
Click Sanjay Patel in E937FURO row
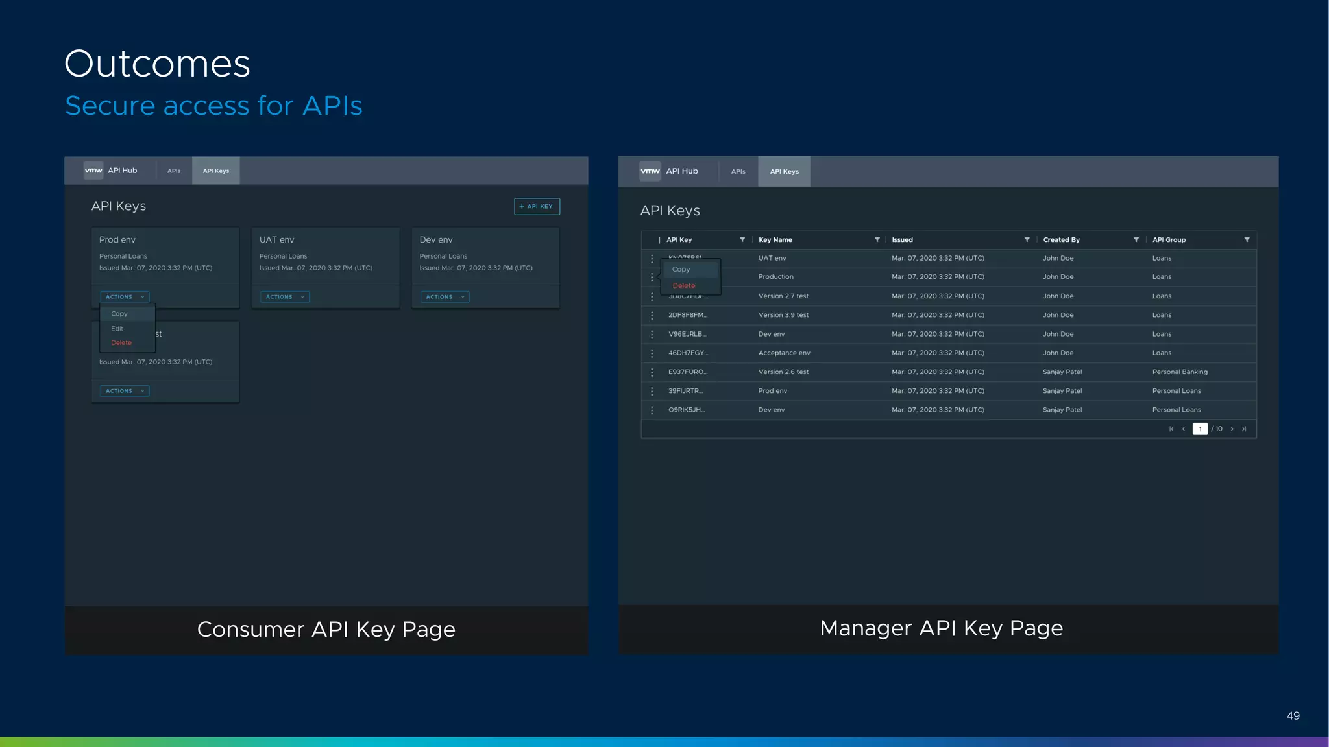[1062, 372]
